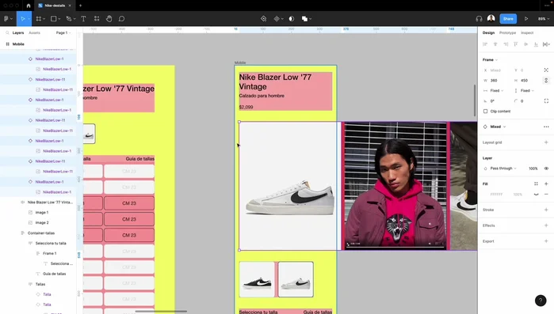Open a new tab with plus
554x314 pixels.
[81, 6]
